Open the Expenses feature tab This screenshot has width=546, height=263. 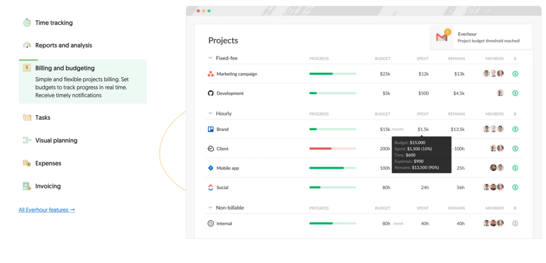click(x=48, y=163)
